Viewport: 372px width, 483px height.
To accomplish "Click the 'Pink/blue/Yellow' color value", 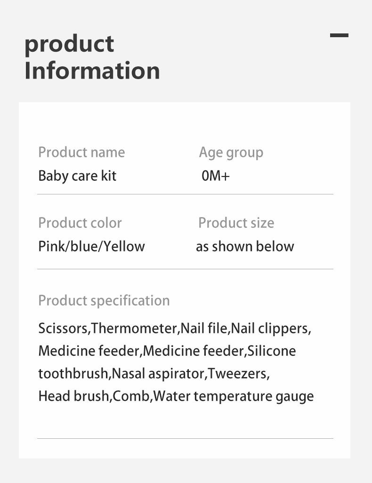I will [x=91, y=246].
